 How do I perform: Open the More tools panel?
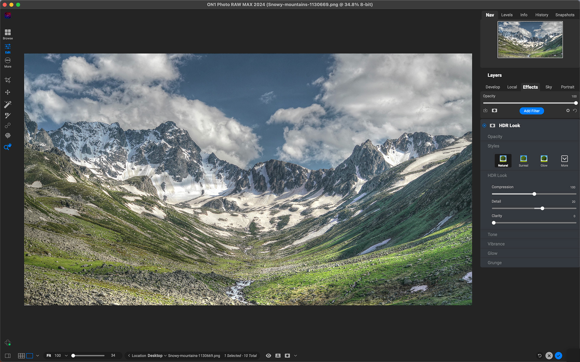point(8,62)
